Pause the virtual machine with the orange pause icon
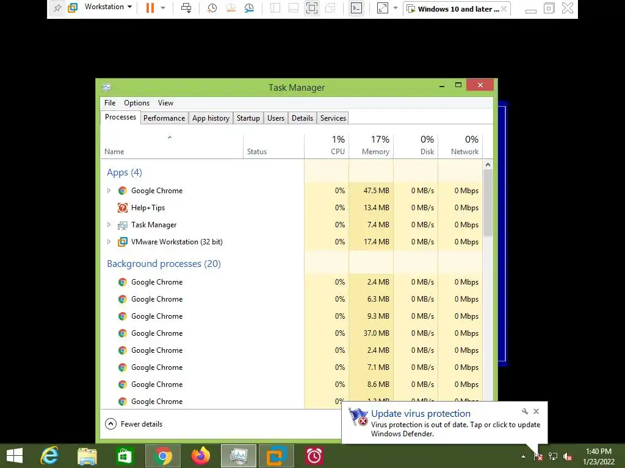 150,8
